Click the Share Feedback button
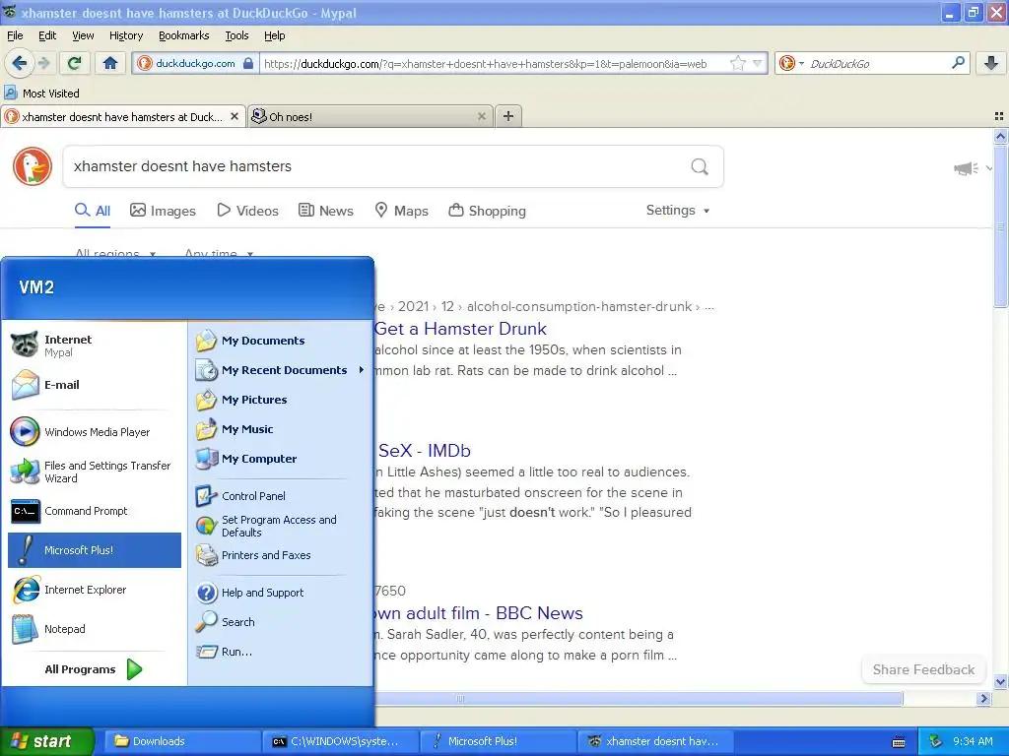 click(x=923, y=669)
